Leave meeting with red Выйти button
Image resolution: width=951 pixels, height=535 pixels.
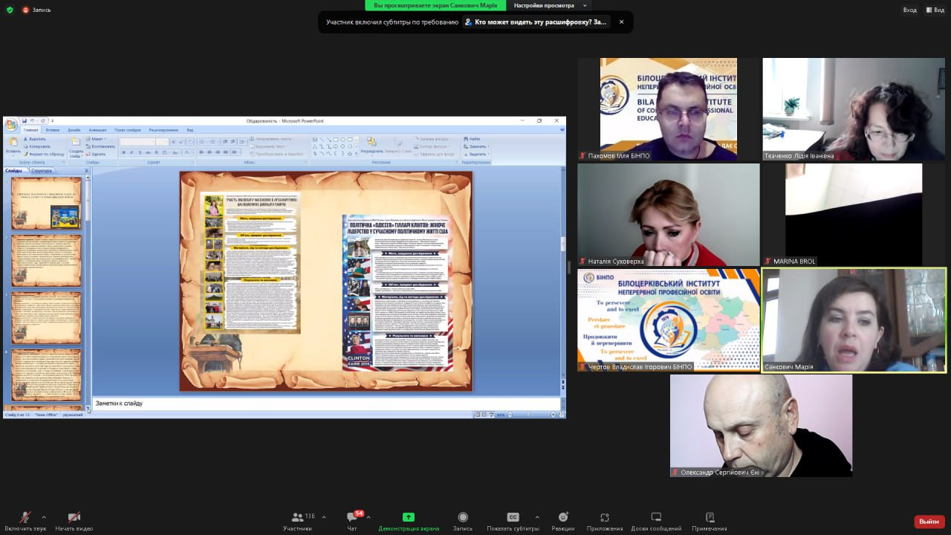pos(929,522)
